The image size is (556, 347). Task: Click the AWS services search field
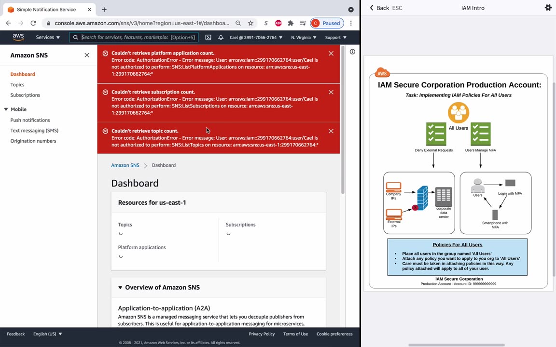click(x=134, y=37)
